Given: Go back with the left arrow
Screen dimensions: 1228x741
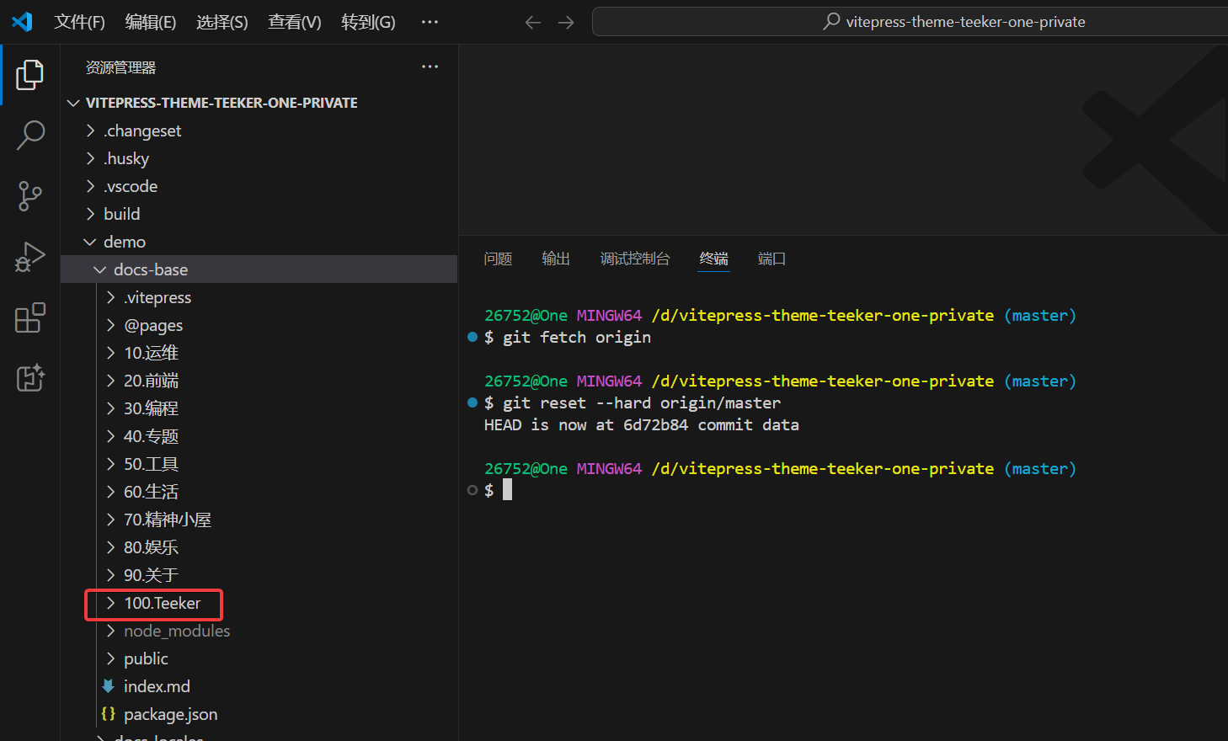Looking at the screenshot, I should tap(532, 22).
